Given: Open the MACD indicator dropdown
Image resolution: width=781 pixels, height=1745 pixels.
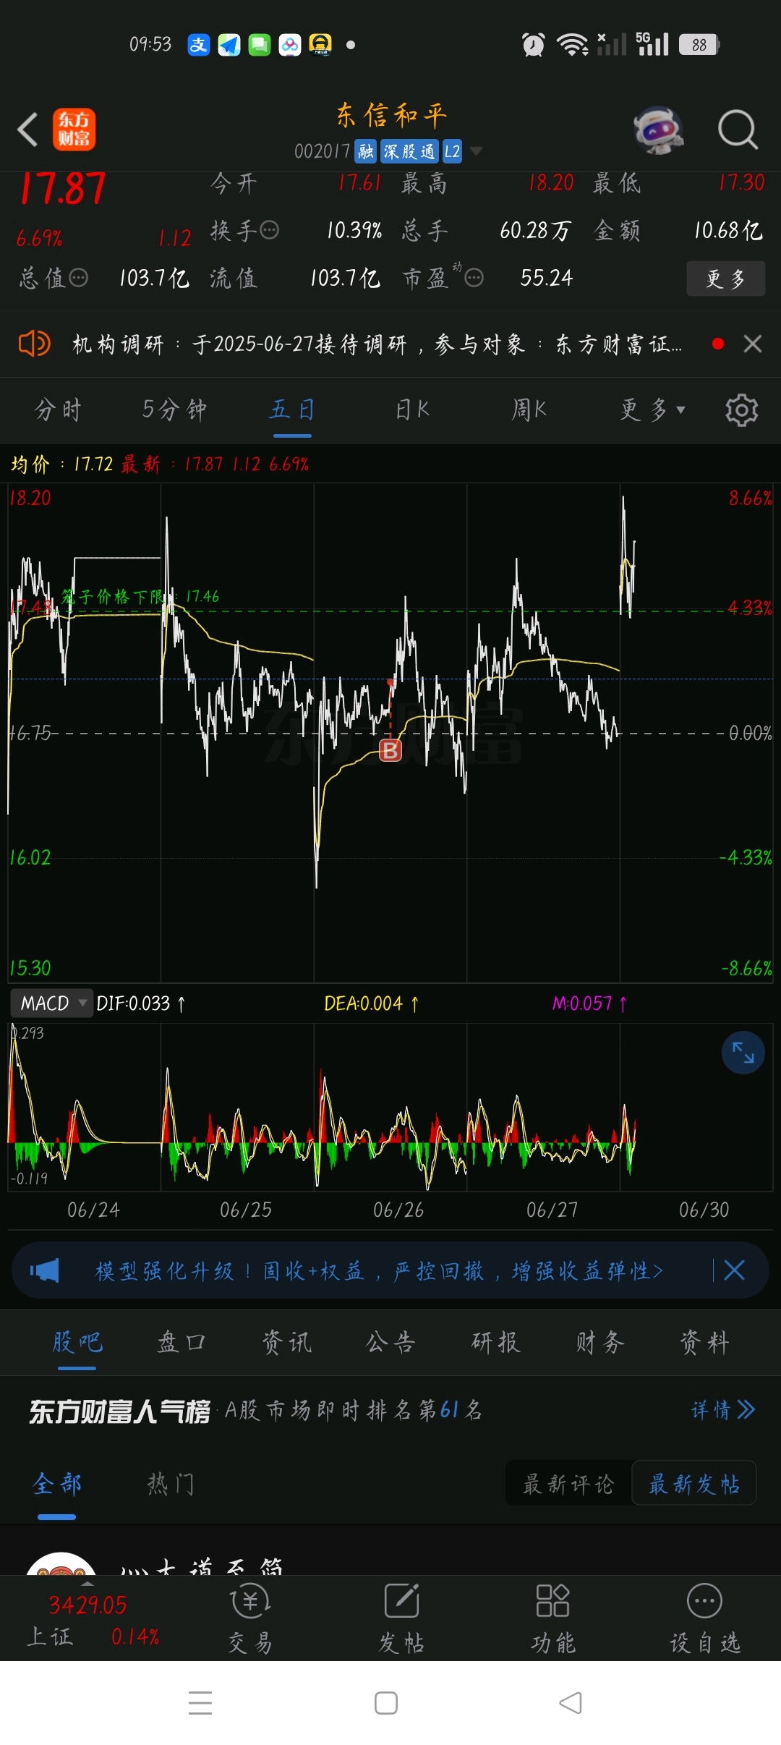Looking at the screenshot, I should coord(51,1003).
